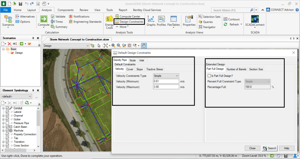Click Zoom Out on drawing toolbar
Image resolution: width=300 pixels, height=159 pixels.
point(119,46)
